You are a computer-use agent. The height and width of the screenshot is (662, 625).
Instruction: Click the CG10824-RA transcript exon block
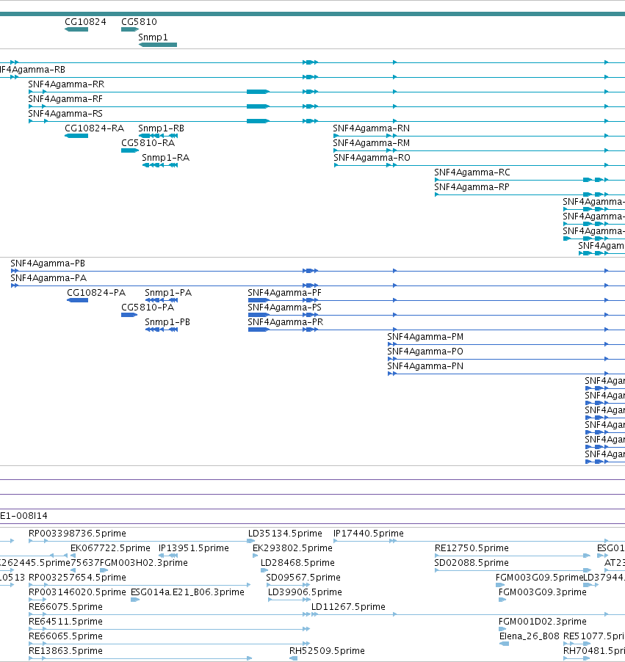(76, 136)
